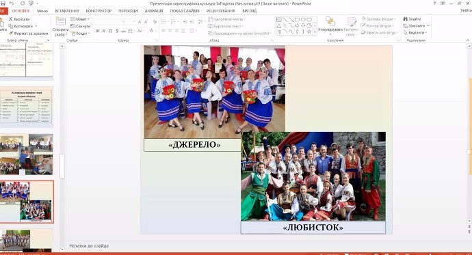
Task: Click the save icon in quick access toolbar
Action: pyautogui.click(x=3, y=3)
